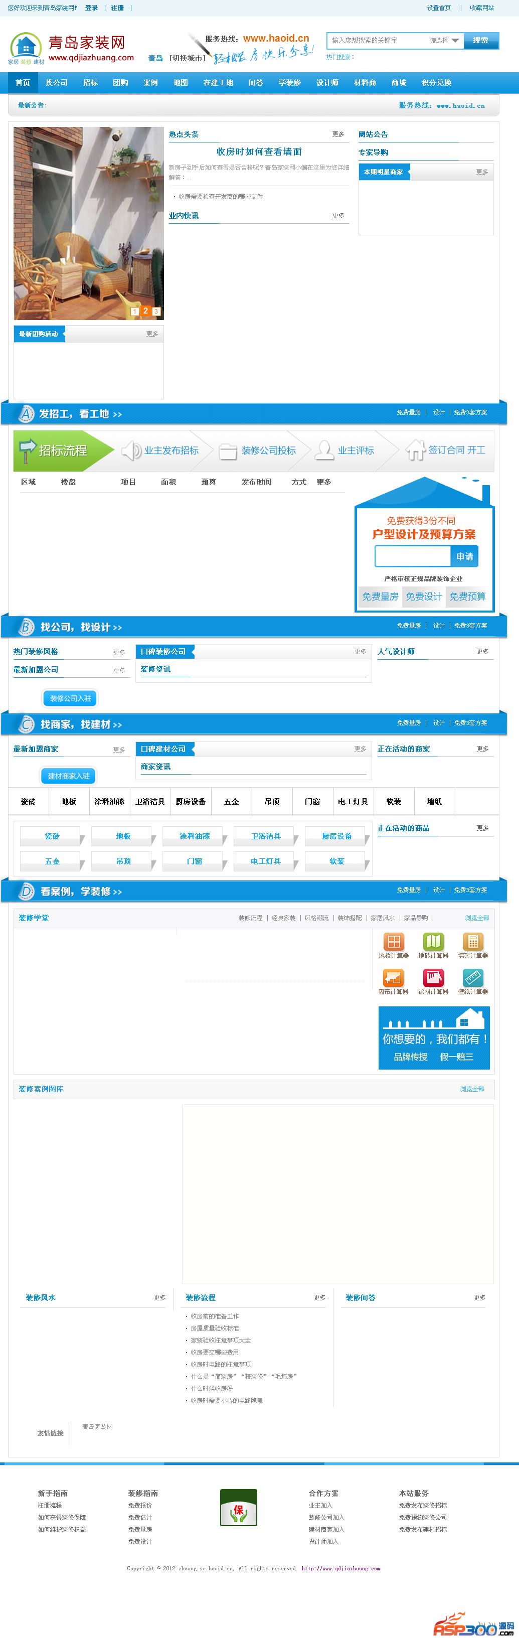Open 更多 next to 热点头条
Screen dimensions: 519x1638
pos(338,134)
